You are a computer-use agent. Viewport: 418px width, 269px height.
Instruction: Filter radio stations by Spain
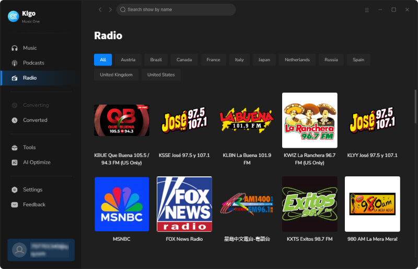tap(358, 60)
